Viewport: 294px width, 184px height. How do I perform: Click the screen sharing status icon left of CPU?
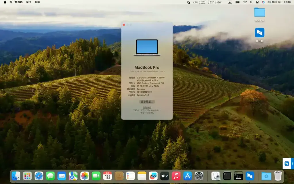click(x=189, y=2)
